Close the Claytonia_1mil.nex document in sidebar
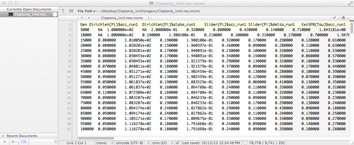Viewport: 354px width, 145px height. [55, 14]
